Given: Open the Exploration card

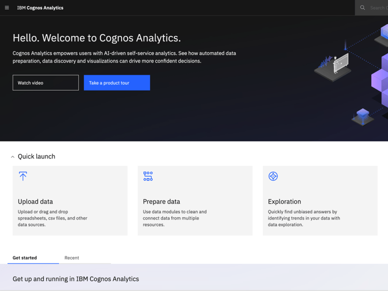Looking at the screenshot, I should click(320, 200).
